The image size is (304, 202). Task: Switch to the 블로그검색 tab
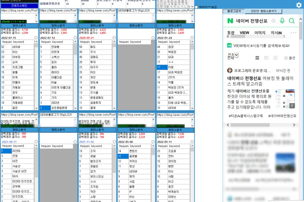coord(234,11)
